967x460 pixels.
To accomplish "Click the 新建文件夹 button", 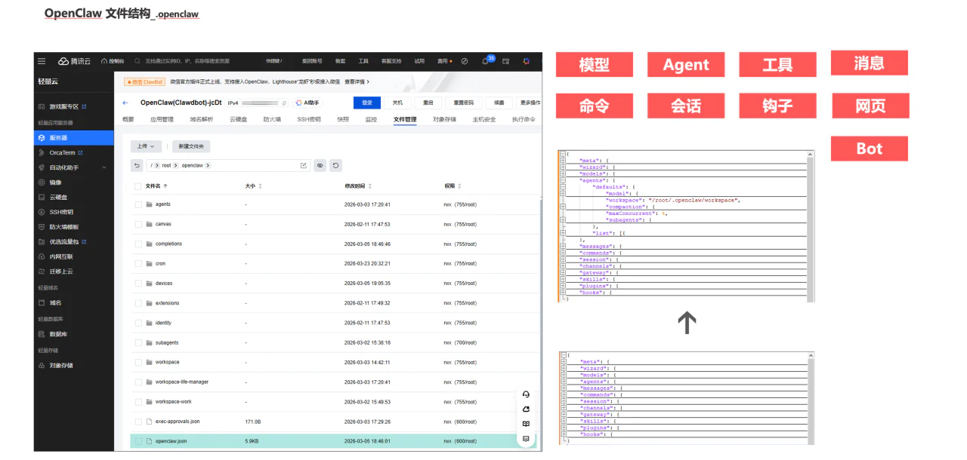I will click(191, 146).
